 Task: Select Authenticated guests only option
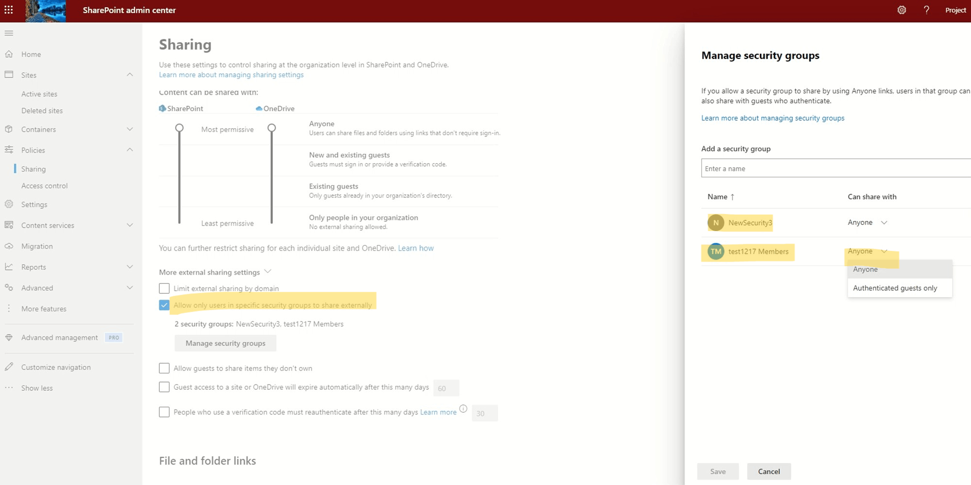[900, 288]
